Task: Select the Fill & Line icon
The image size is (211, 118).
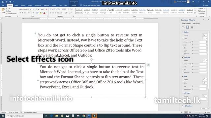Action: coord(183,27)
